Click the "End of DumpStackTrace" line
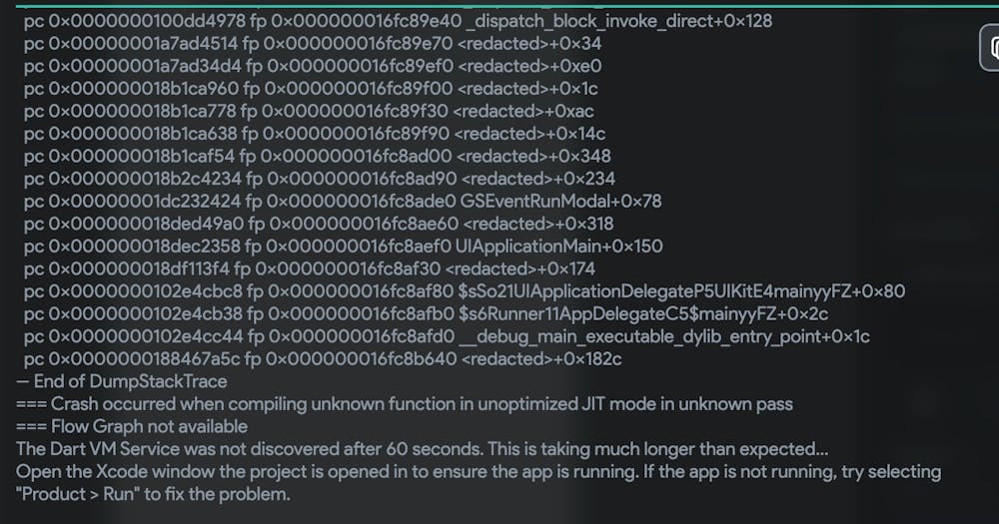 tap(121, 381)
